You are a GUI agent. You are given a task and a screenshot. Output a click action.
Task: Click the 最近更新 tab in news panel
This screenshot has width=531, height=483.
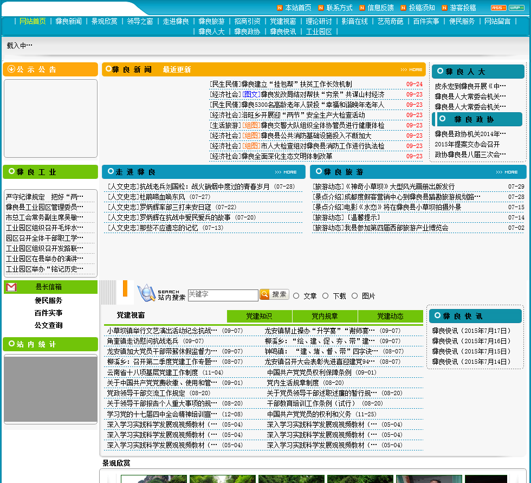point(177,69)
